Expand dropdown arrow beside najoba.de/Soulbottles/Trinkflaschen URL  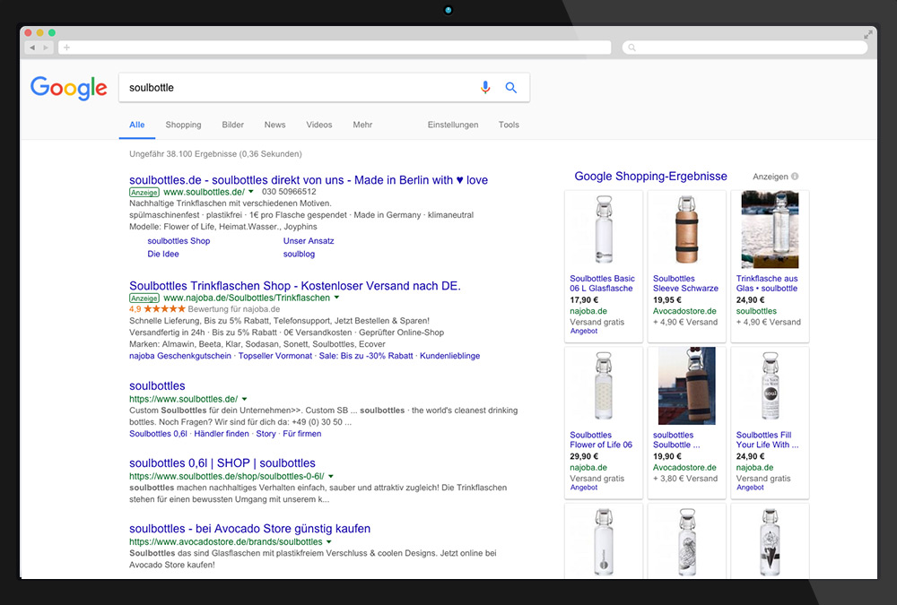click(336, 298)
